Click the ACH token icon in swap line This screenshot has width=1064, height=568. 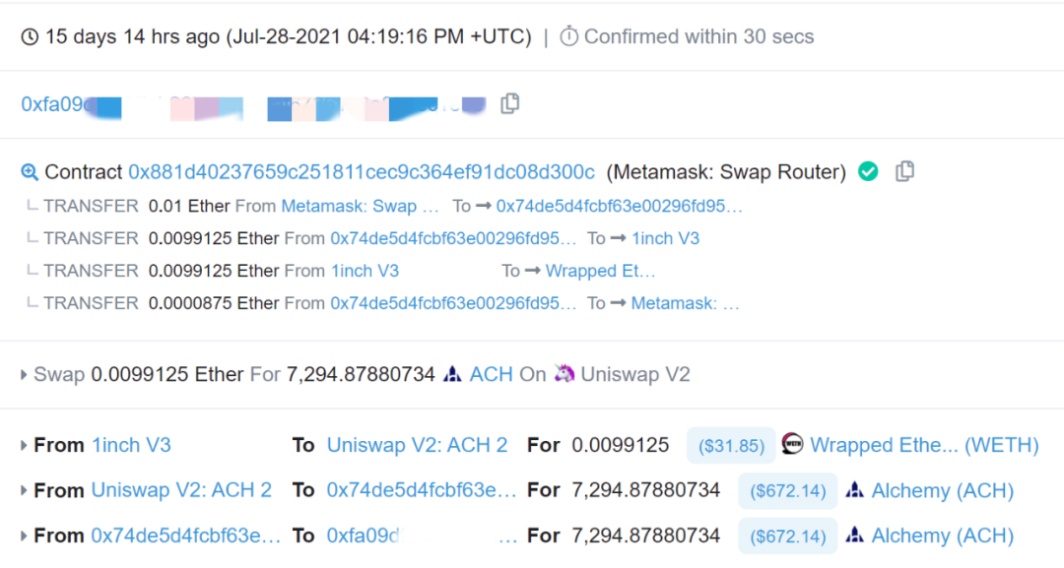point(452,374)
